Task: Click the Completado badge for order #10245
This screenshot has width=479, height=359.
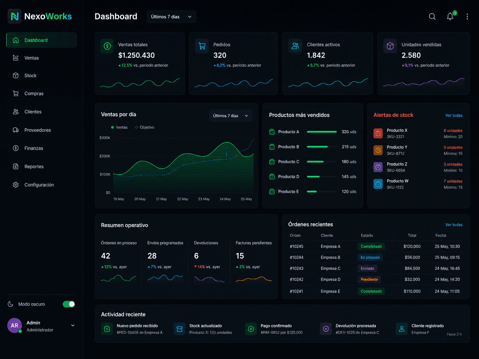Action: 371,246
